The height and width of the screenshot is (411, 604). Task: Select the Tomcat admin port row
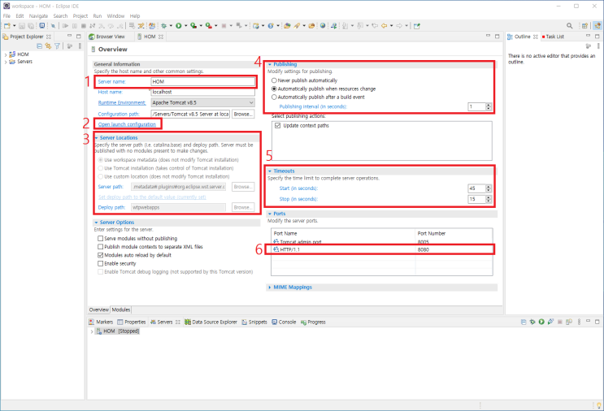[x=382, y=242]
